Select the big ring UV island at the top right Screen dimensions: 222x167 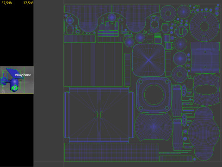204,26
